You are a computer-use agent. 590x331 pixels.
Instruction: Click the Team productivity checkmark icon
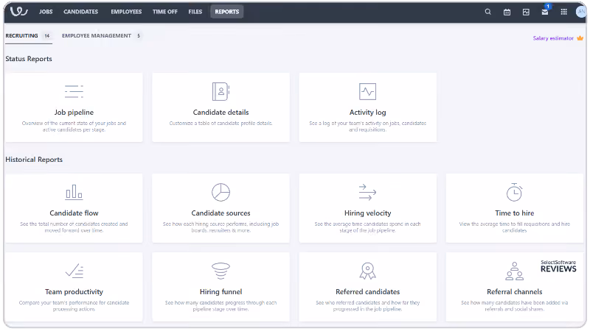[x=74, y=271]
